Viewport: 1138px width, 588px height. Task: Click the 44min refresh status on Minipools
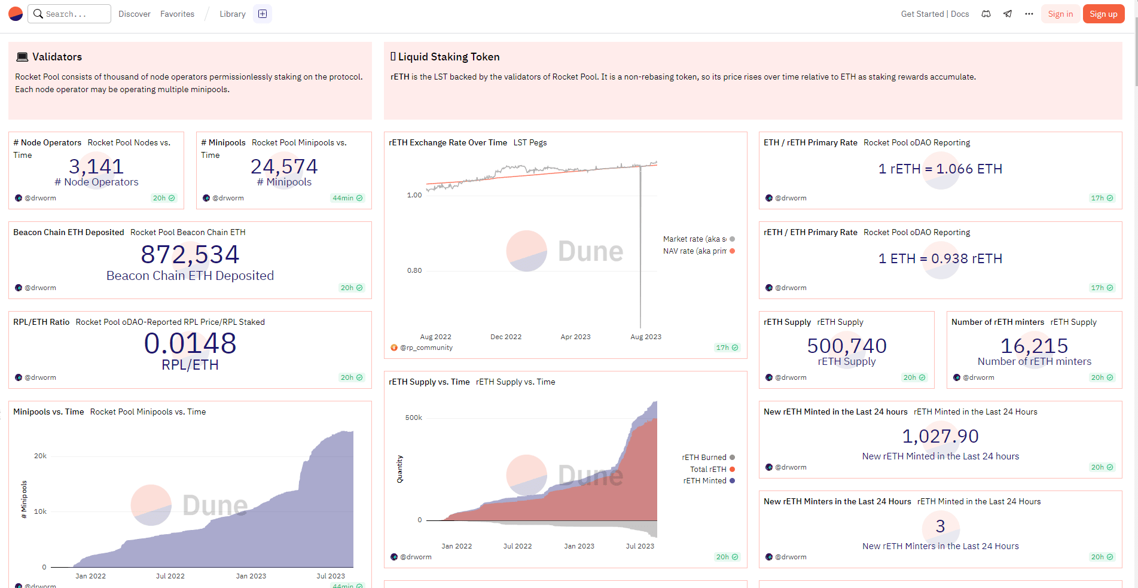click(x=347, y=198)
